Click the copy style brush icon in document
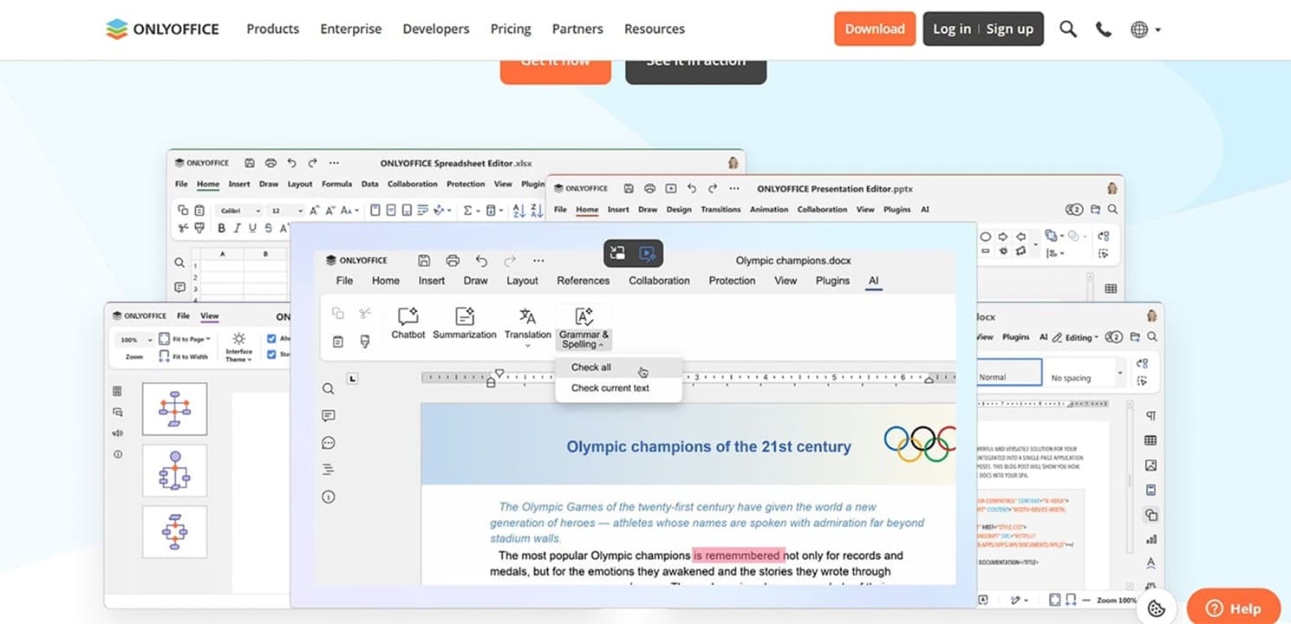 (365, 341)
